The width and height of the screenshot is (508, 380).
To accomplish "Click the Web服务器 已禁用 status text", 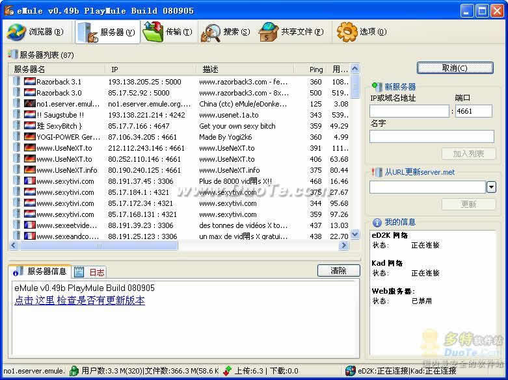I will pyautogui.click(x=421, y=301).
